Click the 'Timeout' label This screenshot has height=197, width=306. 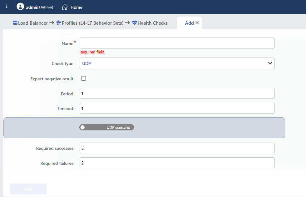point(65,109)
